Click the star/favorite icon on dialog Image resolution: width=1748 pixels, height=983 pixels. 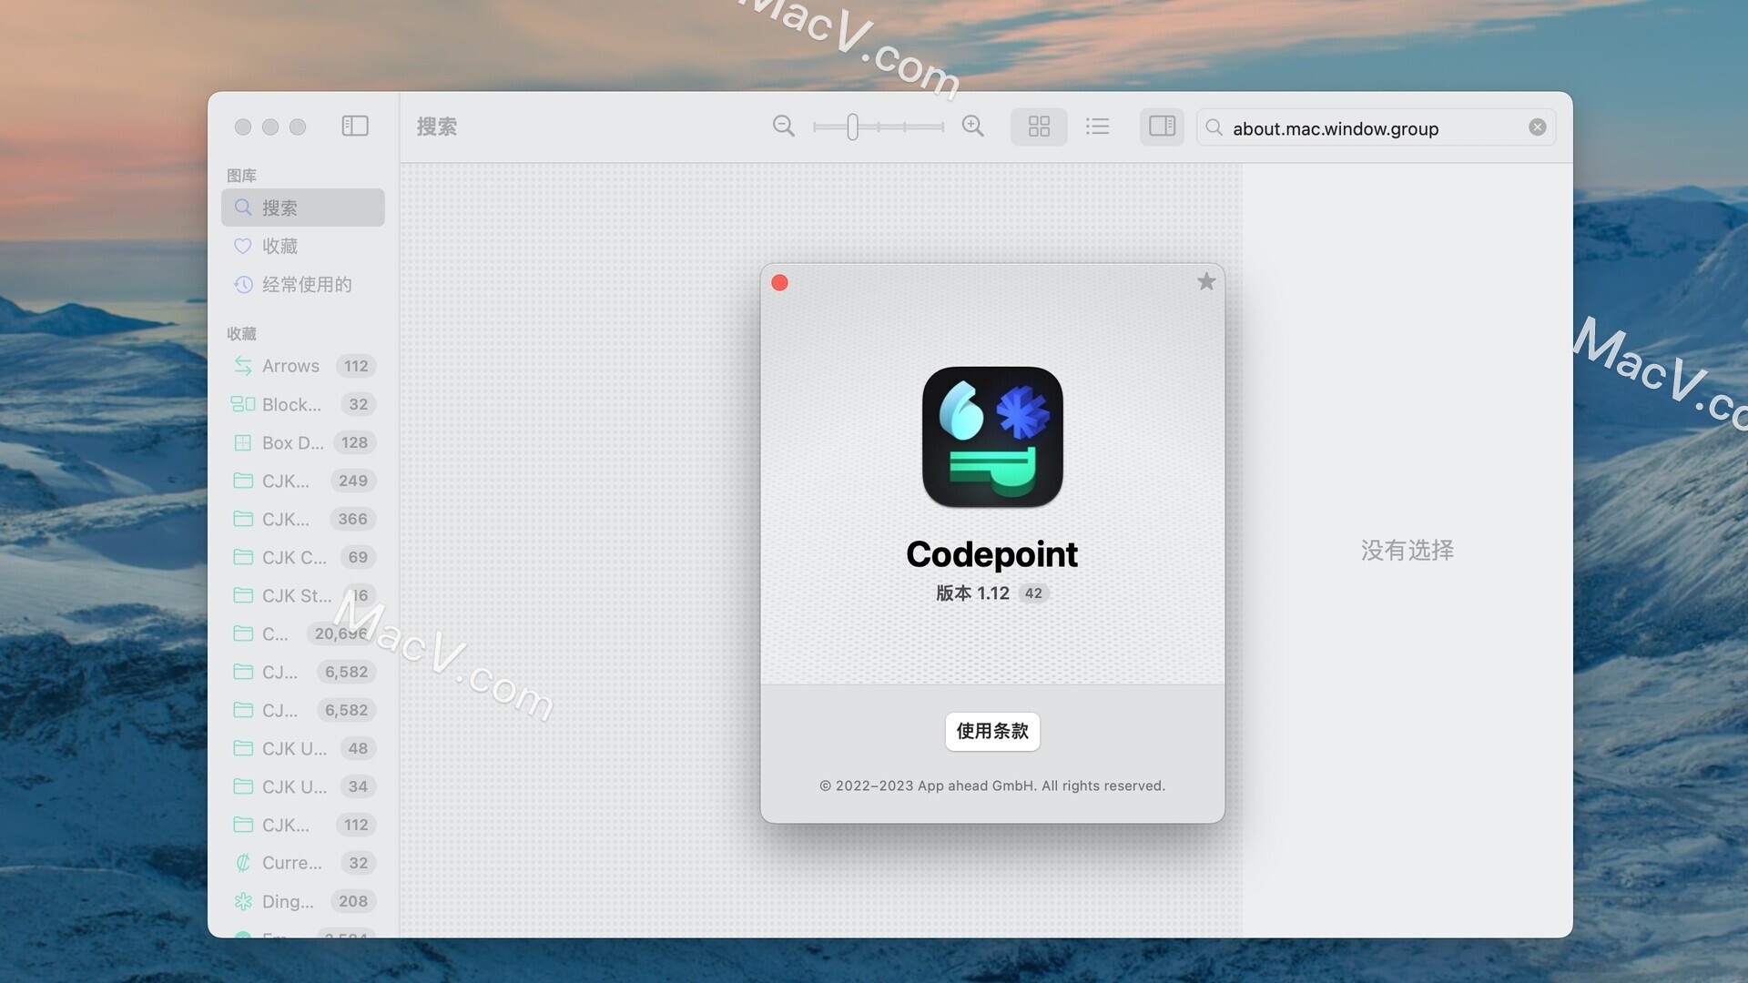tap(1204, 283)
